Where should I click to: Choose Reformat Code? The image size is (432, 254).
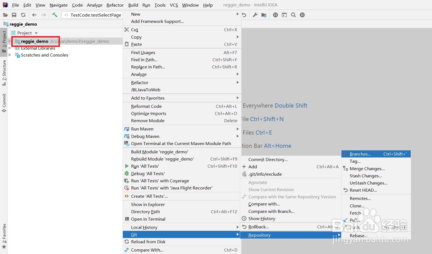click(x=182, y=106)
